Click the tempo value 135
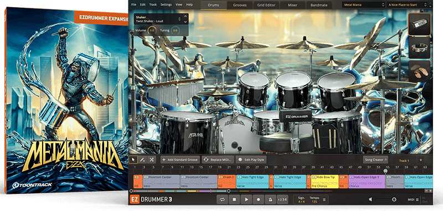 [314, 202]
